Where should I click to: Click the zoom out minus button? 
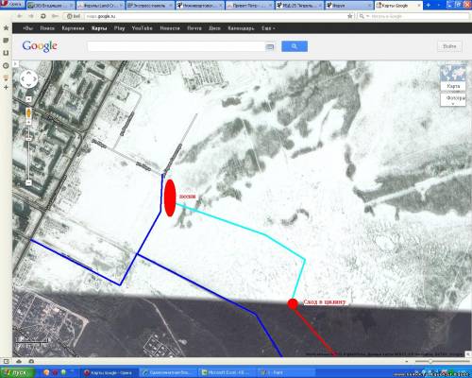pos(28,182)
